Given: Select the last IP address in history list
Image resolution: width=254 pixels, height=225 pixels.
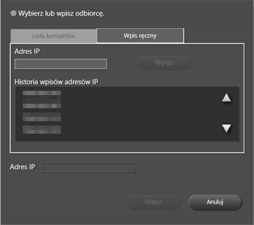Looking at the screenshot, I should pyautogui.click(x=42, y=129).
